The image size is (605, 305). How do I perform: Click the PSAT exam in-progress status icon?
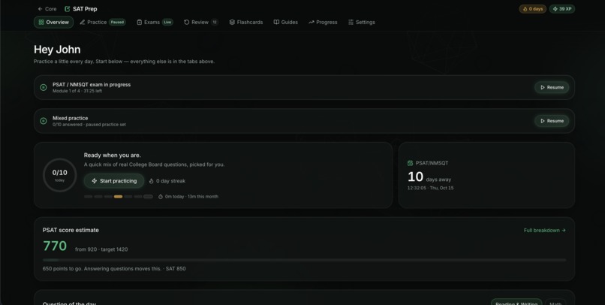[44, 87]
